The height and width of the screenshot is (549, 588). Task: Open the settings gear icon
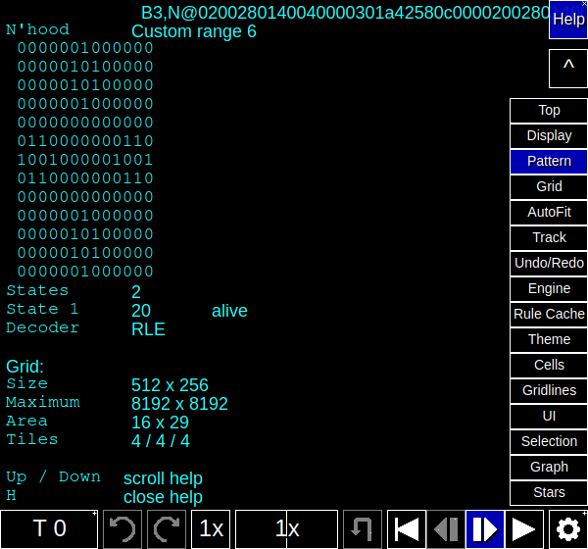point(568,529)
